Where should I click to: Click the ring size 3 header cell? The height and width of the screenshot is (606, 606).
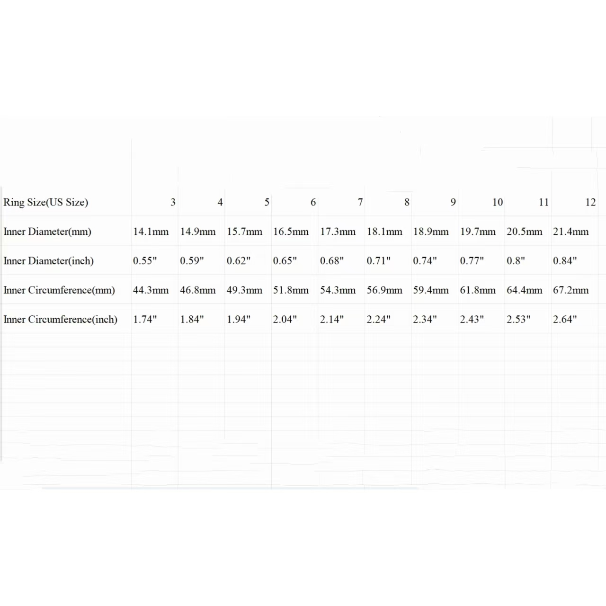point(173,202)
